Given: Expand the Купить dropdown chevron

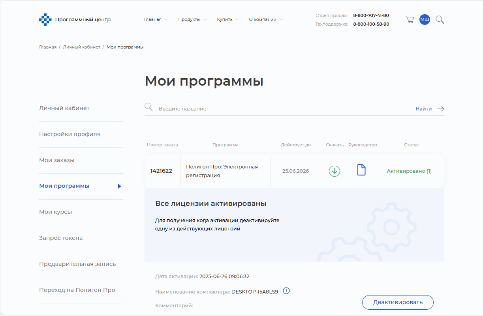Looking at the screenshot, I should [x=237, y=20].
